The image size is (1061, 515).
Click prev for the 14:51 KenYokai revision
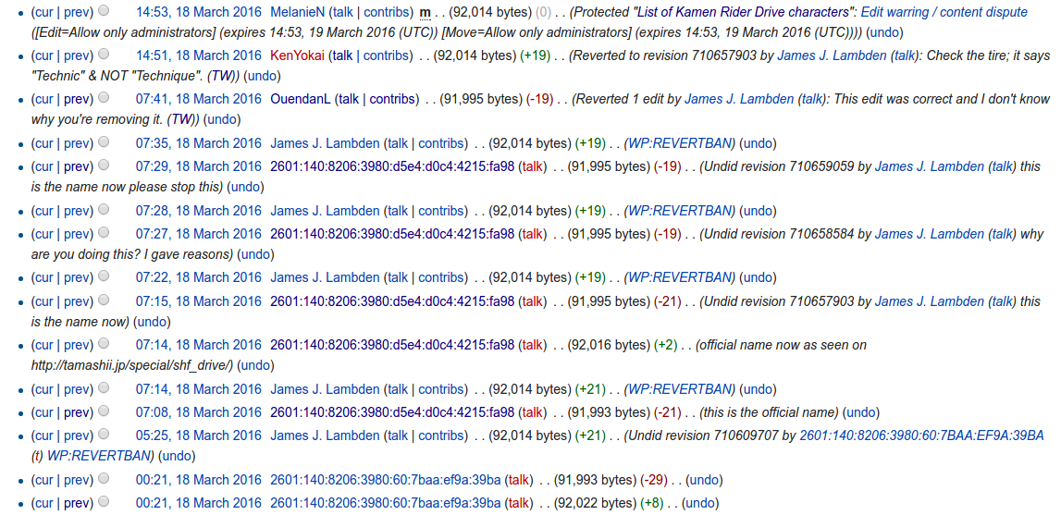click(77, 55)
